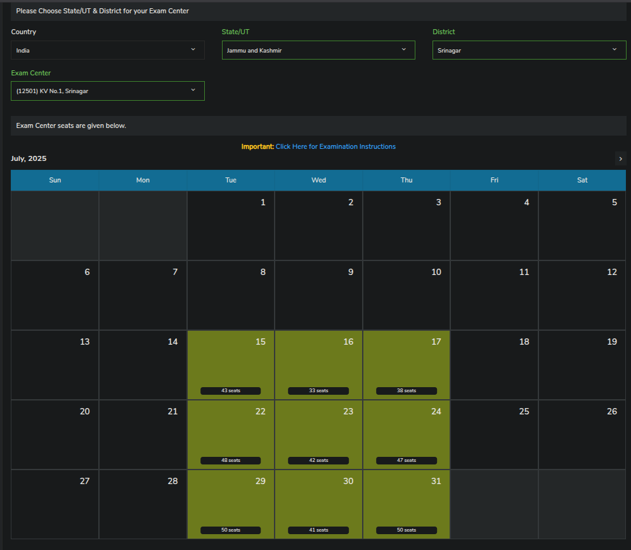The width and height of the screenshot is (631, 550).
Task: Go to next month using arrow icon
Action: point(621,159)
